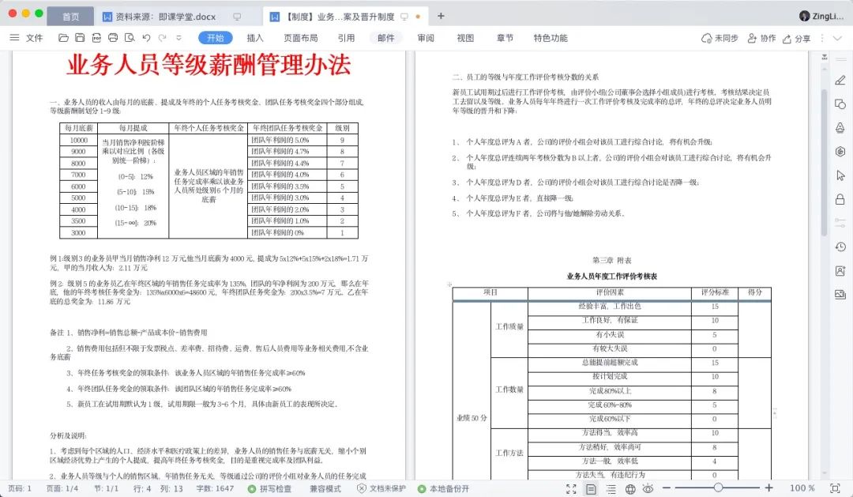Click the 协作 collaboration button
The height and width of the screenshot is (497, 853).
[761, 38]
